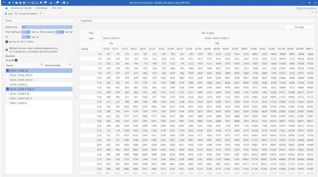The height and width of the screenshot is (177, 318).
Task: Expand the dropdown arrow right of U icon
Action: 54,3
